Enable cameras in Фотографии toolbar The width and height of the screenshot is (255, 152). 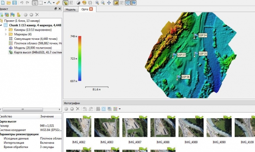click(x=66, y=109)
